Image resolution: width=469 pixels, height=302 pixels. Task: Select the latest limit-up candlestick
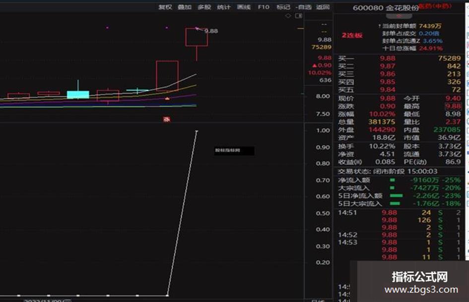tap(197, 37)
